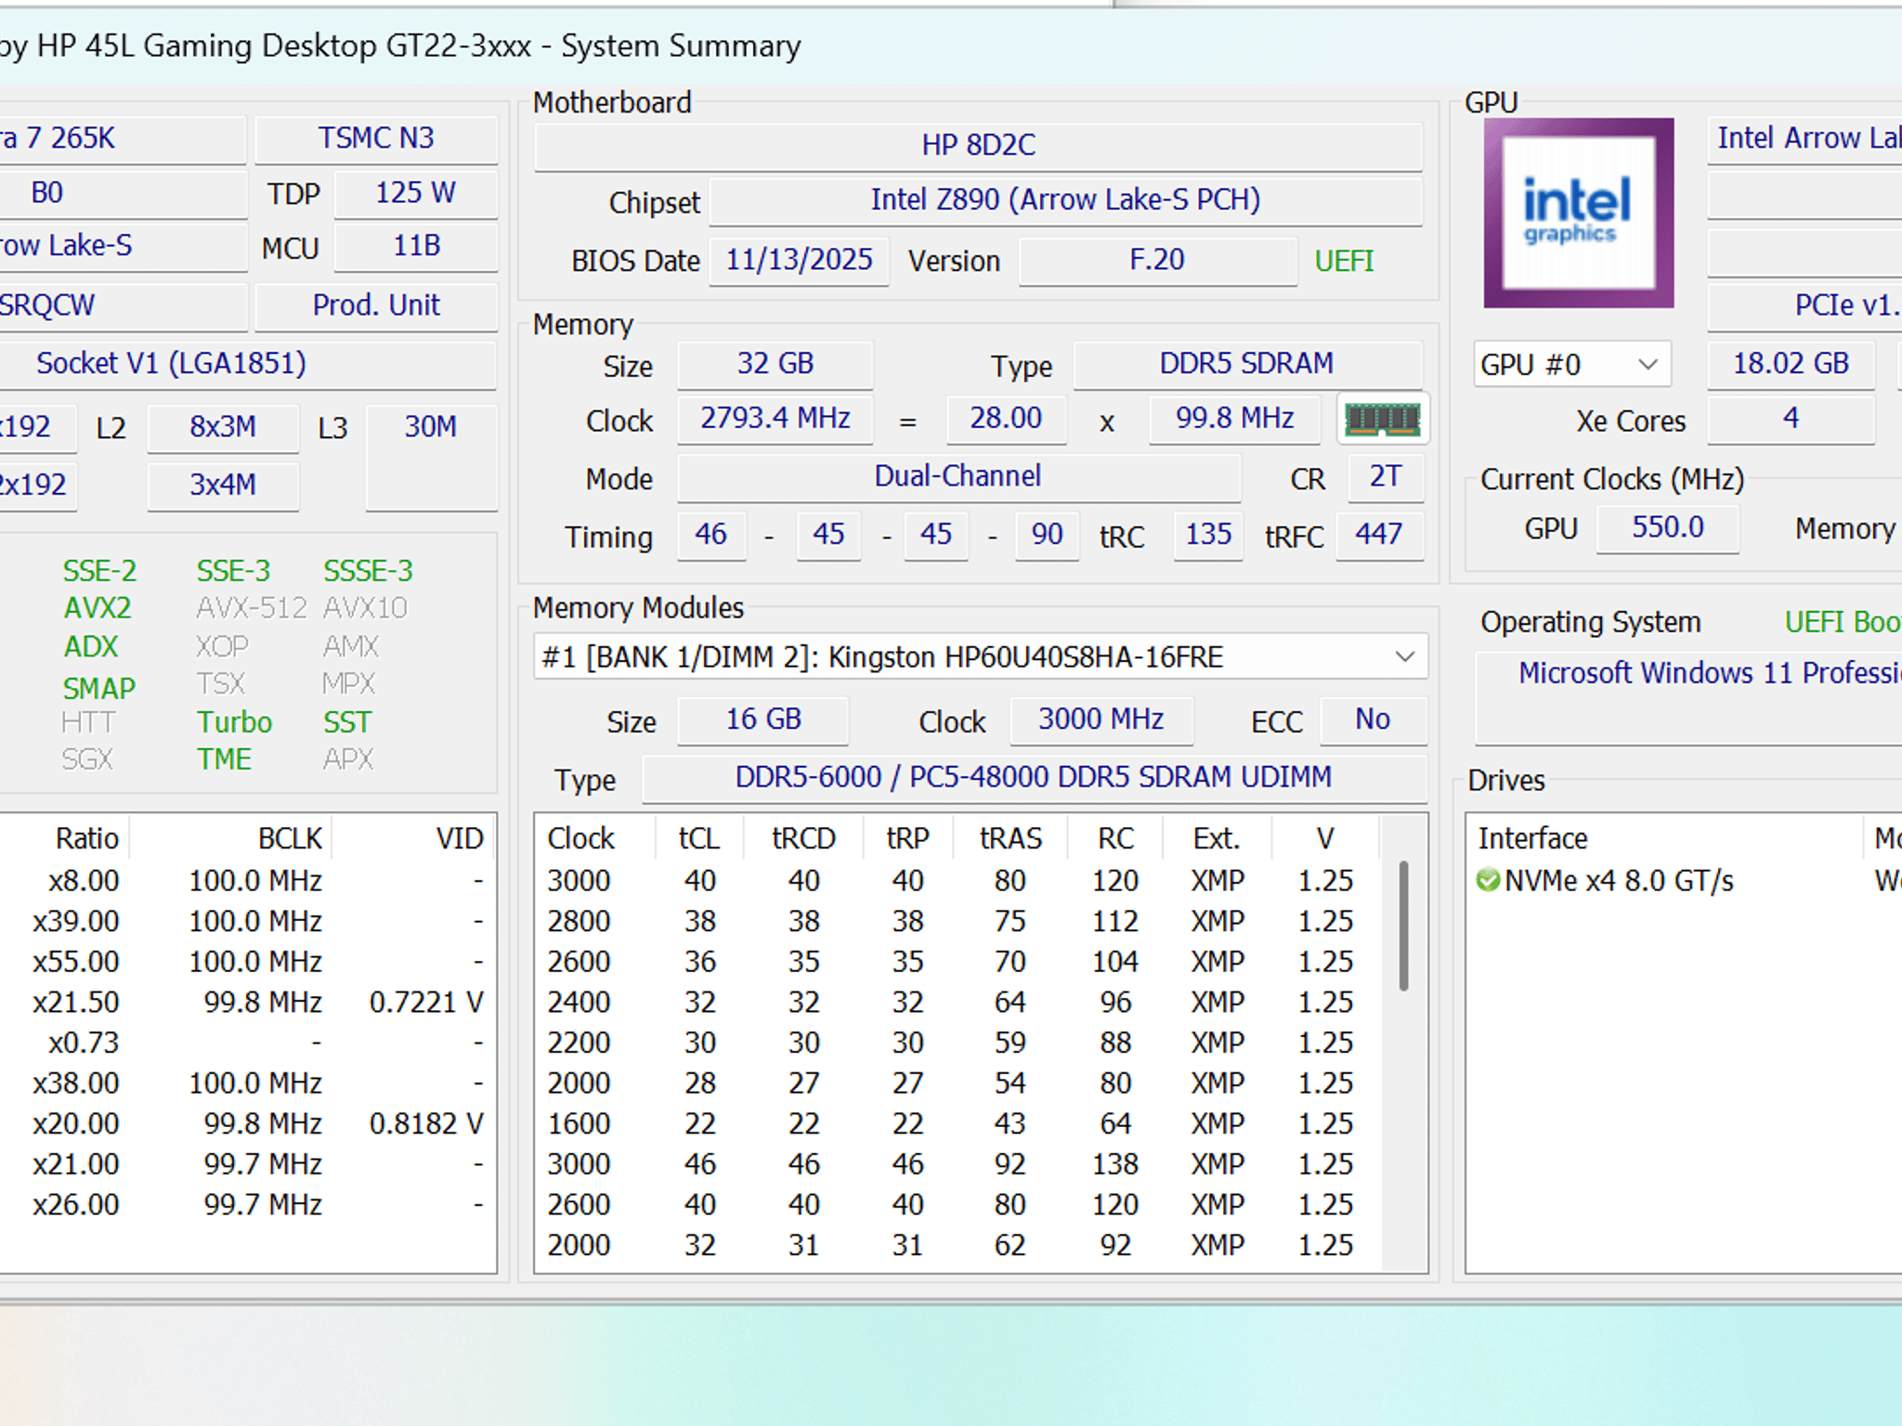Click the module clock 3000 MHz field
This screenshot has height=1426, width=1902.
[x=1101, y=720]
